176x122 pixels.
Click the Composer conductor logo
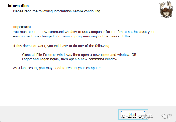(x=166, y=10)
